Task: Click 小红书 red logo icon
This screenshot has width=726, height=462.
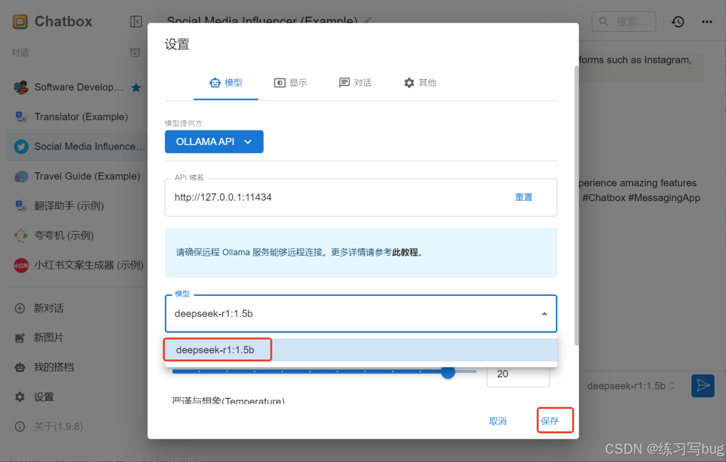Action: [21, 265]
